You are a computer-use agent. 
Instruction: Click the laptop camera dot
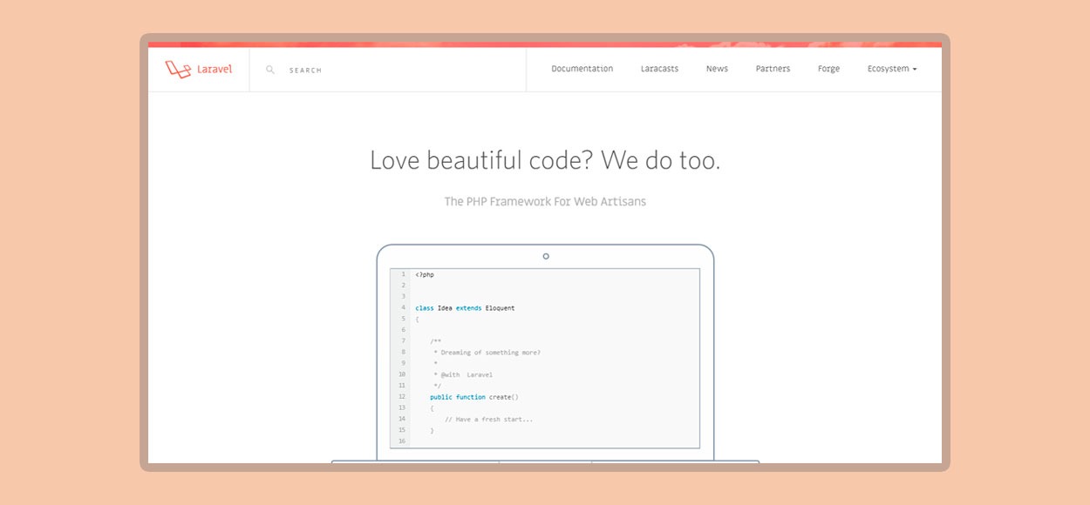point(546,256)
